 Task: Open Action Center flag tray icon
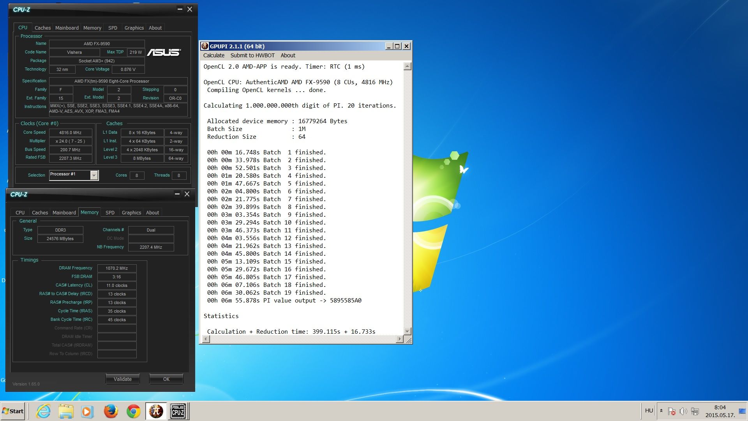click(672, 411)
